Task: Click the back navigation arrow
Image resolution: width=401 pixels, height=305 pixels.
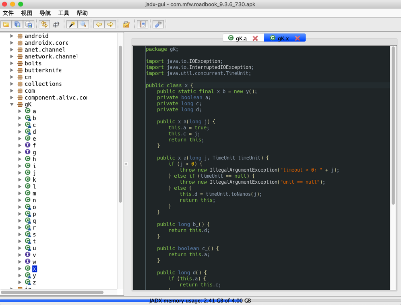Action: [99, 24]
